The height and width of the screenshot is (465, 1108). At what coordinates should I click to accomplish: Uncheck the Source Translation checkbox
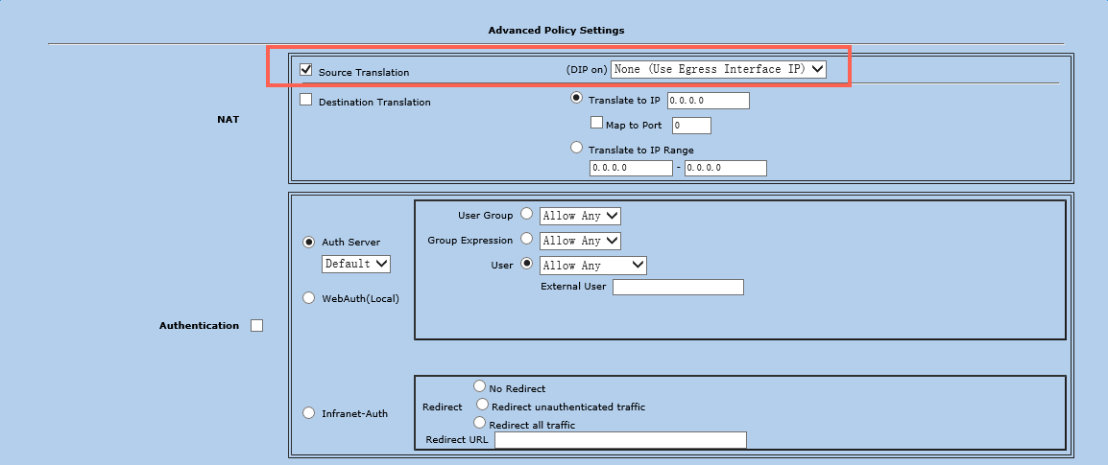306,70
